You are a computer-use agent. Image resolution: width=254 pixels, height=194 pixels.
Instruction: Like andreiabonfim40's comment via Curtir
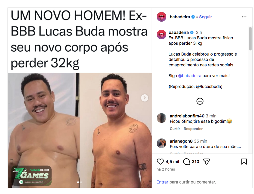pos(175,129)
